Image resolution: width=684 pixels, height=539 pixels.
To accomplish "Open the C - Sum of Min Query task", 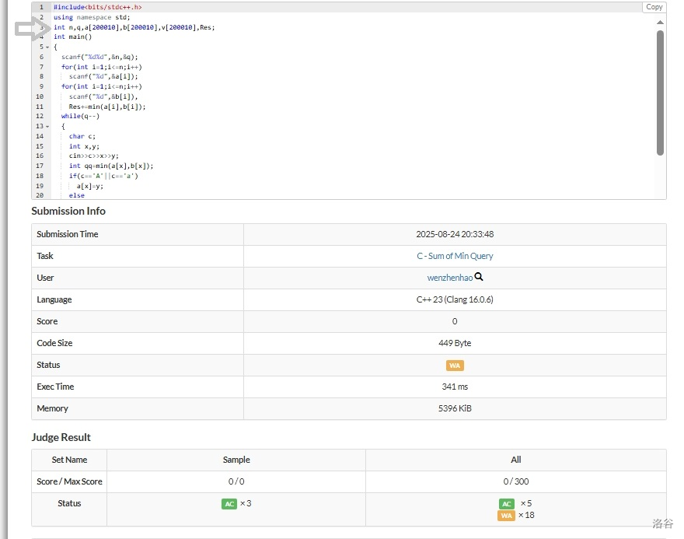I will pos(455,256).
